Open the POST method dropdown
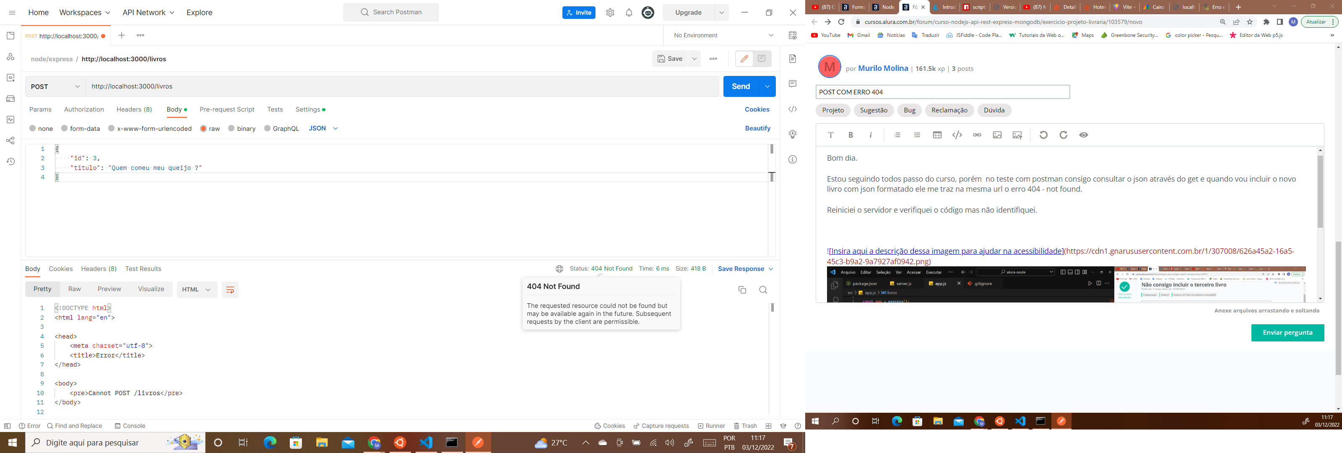 pyautogui.click(x=55, y=86)
